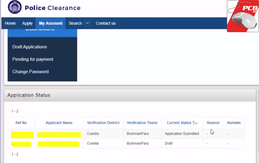Select the Application Submitted status row

[181, 134]
